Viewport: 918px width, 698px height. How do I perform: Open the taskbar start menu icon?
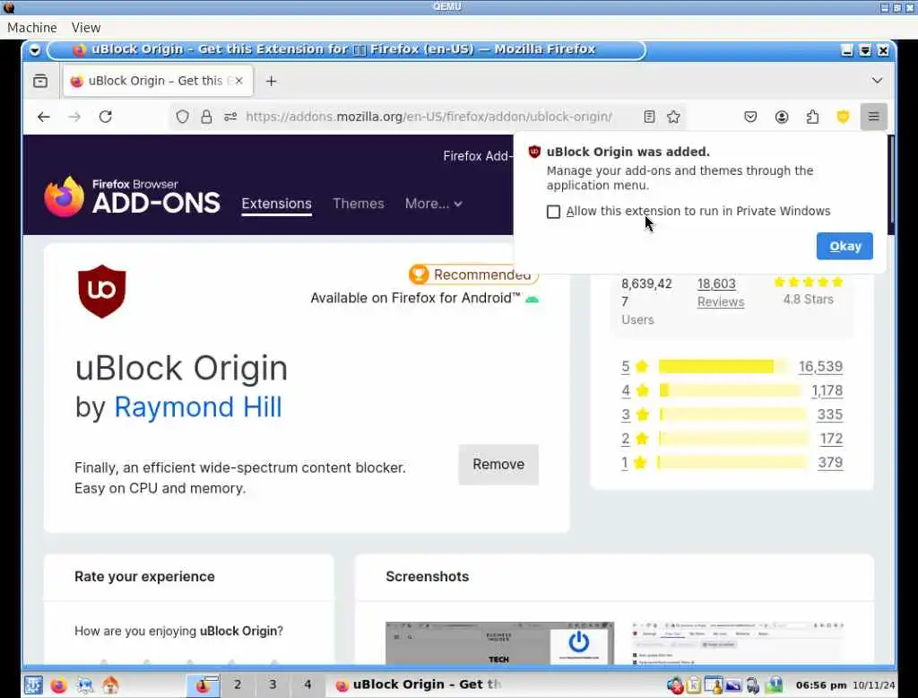(33, 685)
